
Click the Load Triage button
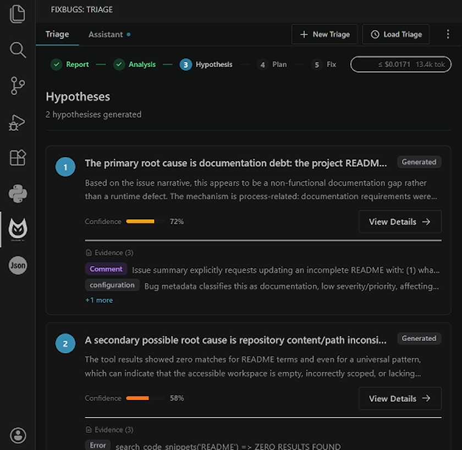[395, 35]
